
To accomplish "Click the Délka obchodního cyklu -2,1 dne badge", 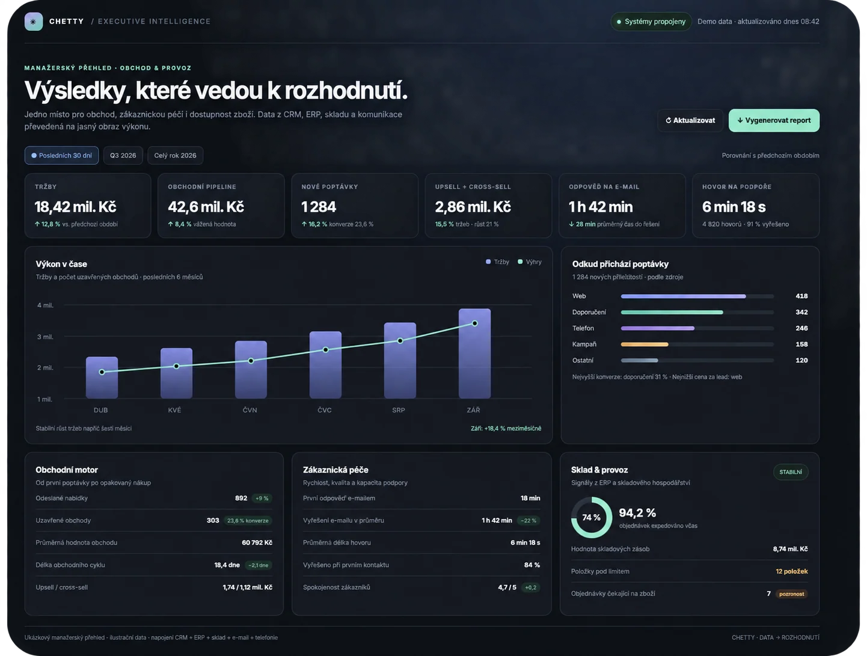I will 259,565.
